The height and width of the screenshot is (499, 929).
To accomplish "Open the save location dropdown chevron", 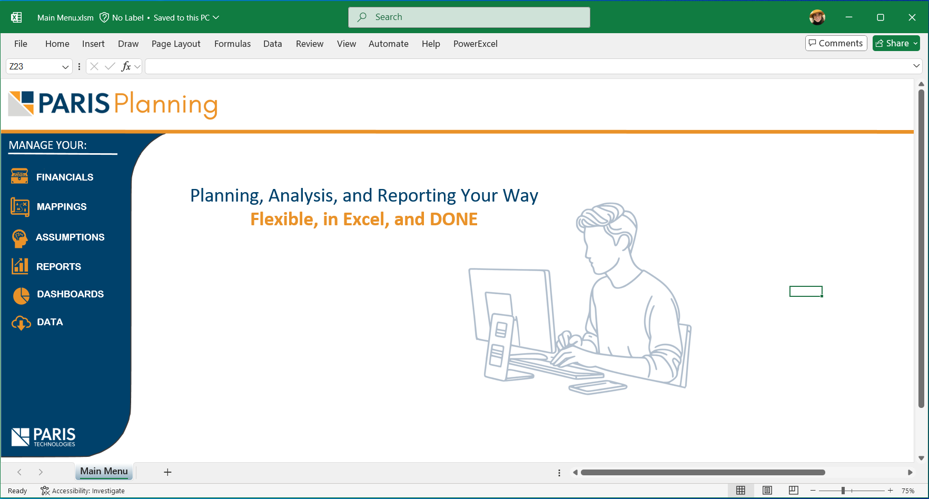I will coord(216,17).
